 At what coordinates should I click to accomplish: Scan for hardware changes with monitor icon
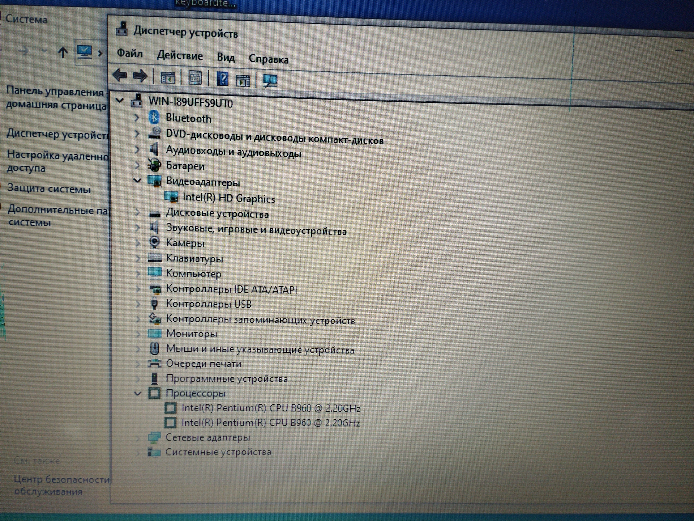pos(270,81)
